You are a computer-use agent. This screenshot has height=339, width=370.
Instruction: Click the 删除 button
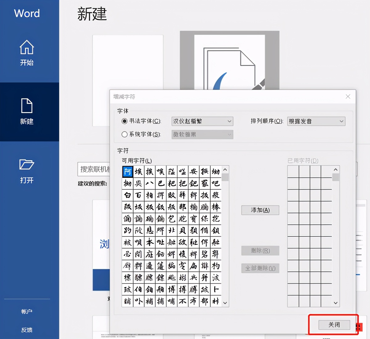pos(260,251)
